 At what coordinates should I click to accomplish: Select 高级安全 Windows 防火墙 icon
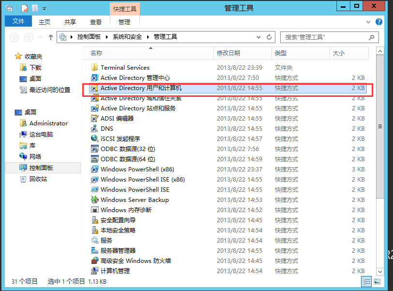[94, 260]
